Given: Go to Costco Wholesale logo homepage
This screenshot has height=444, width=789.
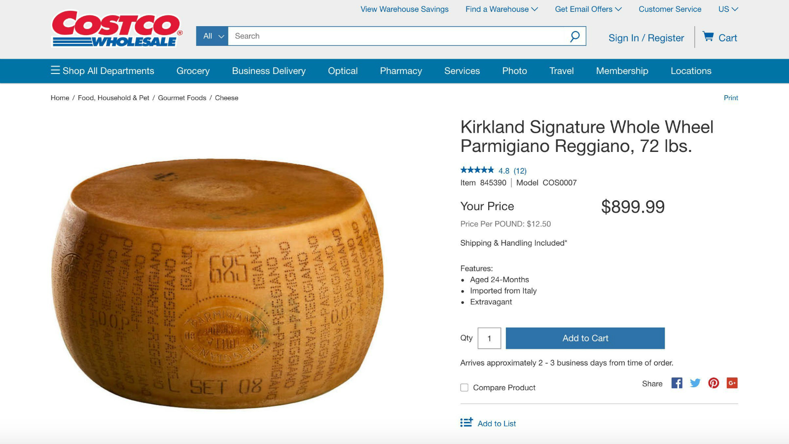Looking at the screenshot, I should pyautogui.click(x=117, y=29).
